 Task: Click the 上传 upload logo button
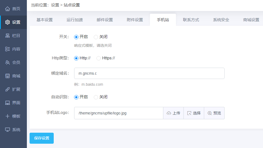coord(173,113)
